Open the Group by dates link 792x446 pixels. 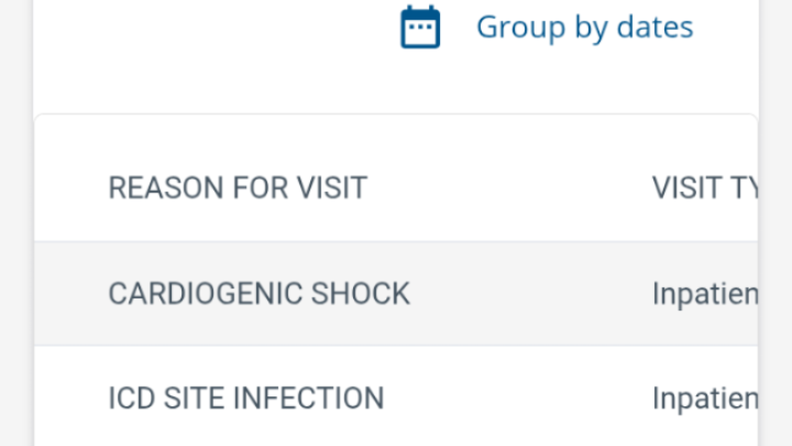[584, 27]
